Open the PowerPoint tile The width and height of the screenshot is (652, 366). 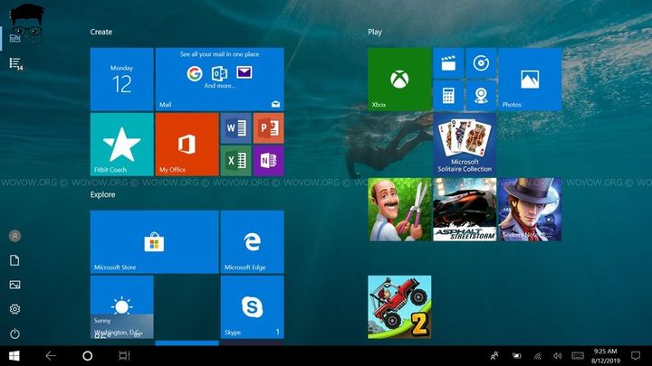coord(268,128)
